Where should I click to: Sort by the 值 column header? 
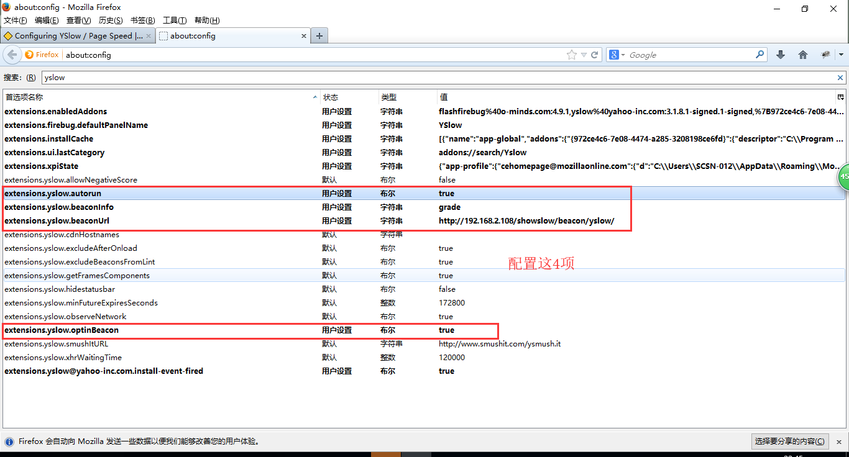[x=636, y=97]
